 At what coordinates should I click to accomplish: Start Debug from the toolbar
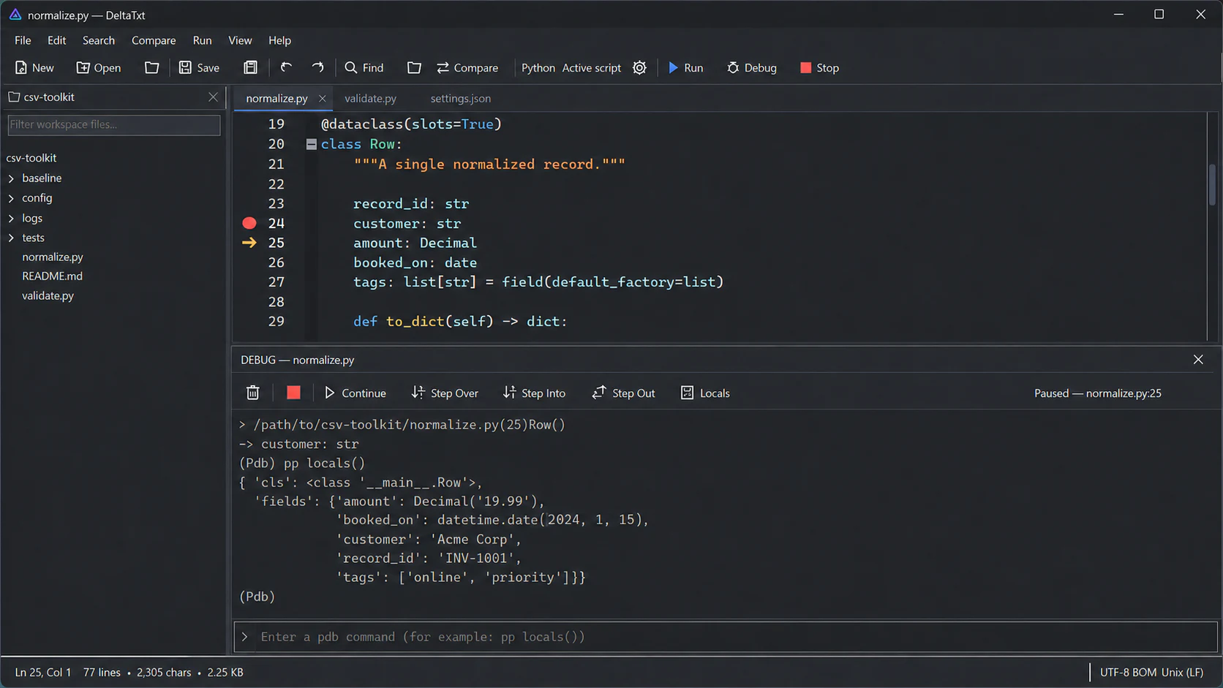click(751, 68)
